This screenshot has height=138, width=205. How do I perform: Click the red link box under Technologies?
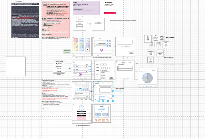(110, 13)
